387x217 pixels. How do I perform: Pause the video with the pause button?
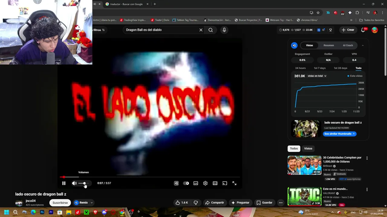pos(64,183)
